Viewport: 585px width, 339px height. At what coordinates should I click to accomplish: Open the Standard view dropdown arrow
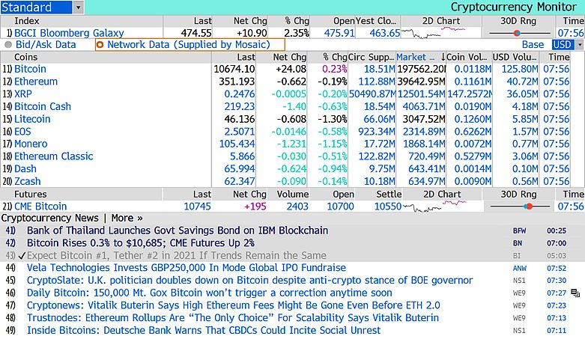[x=79, y=7]
